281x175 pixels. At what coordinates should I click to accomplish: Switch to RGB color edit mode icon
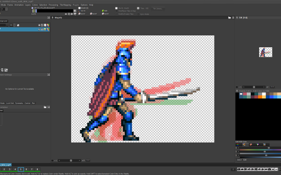point(237,144)
